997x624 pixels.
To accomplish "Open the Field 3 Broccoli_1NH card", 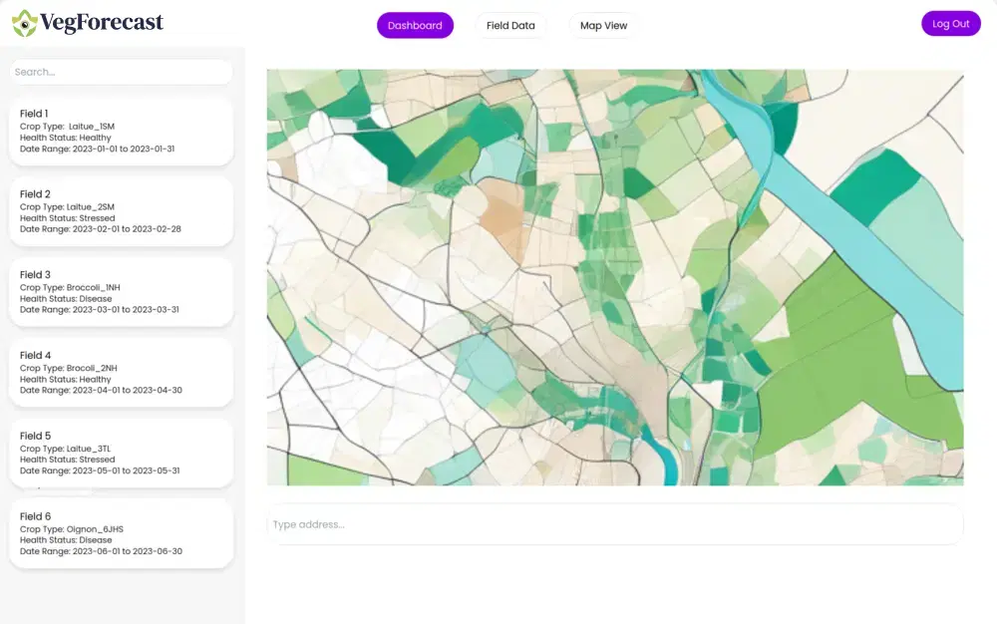I will tap(120, 292).
